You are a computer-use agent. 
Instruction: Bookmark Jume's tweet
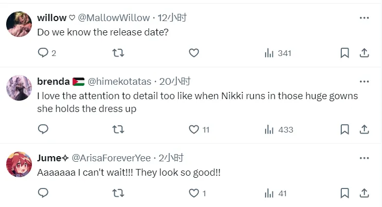pos(345,193)
